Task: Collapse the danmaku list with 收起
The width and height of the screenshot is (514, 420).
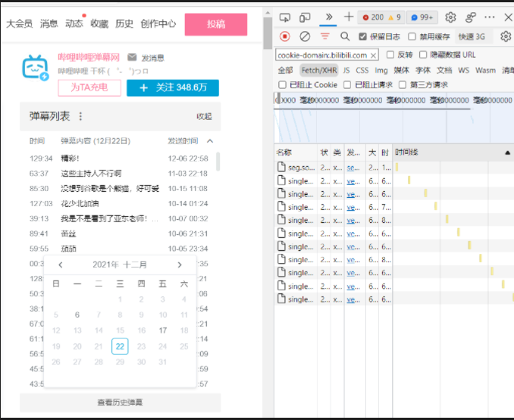Action: coord(204,117)
